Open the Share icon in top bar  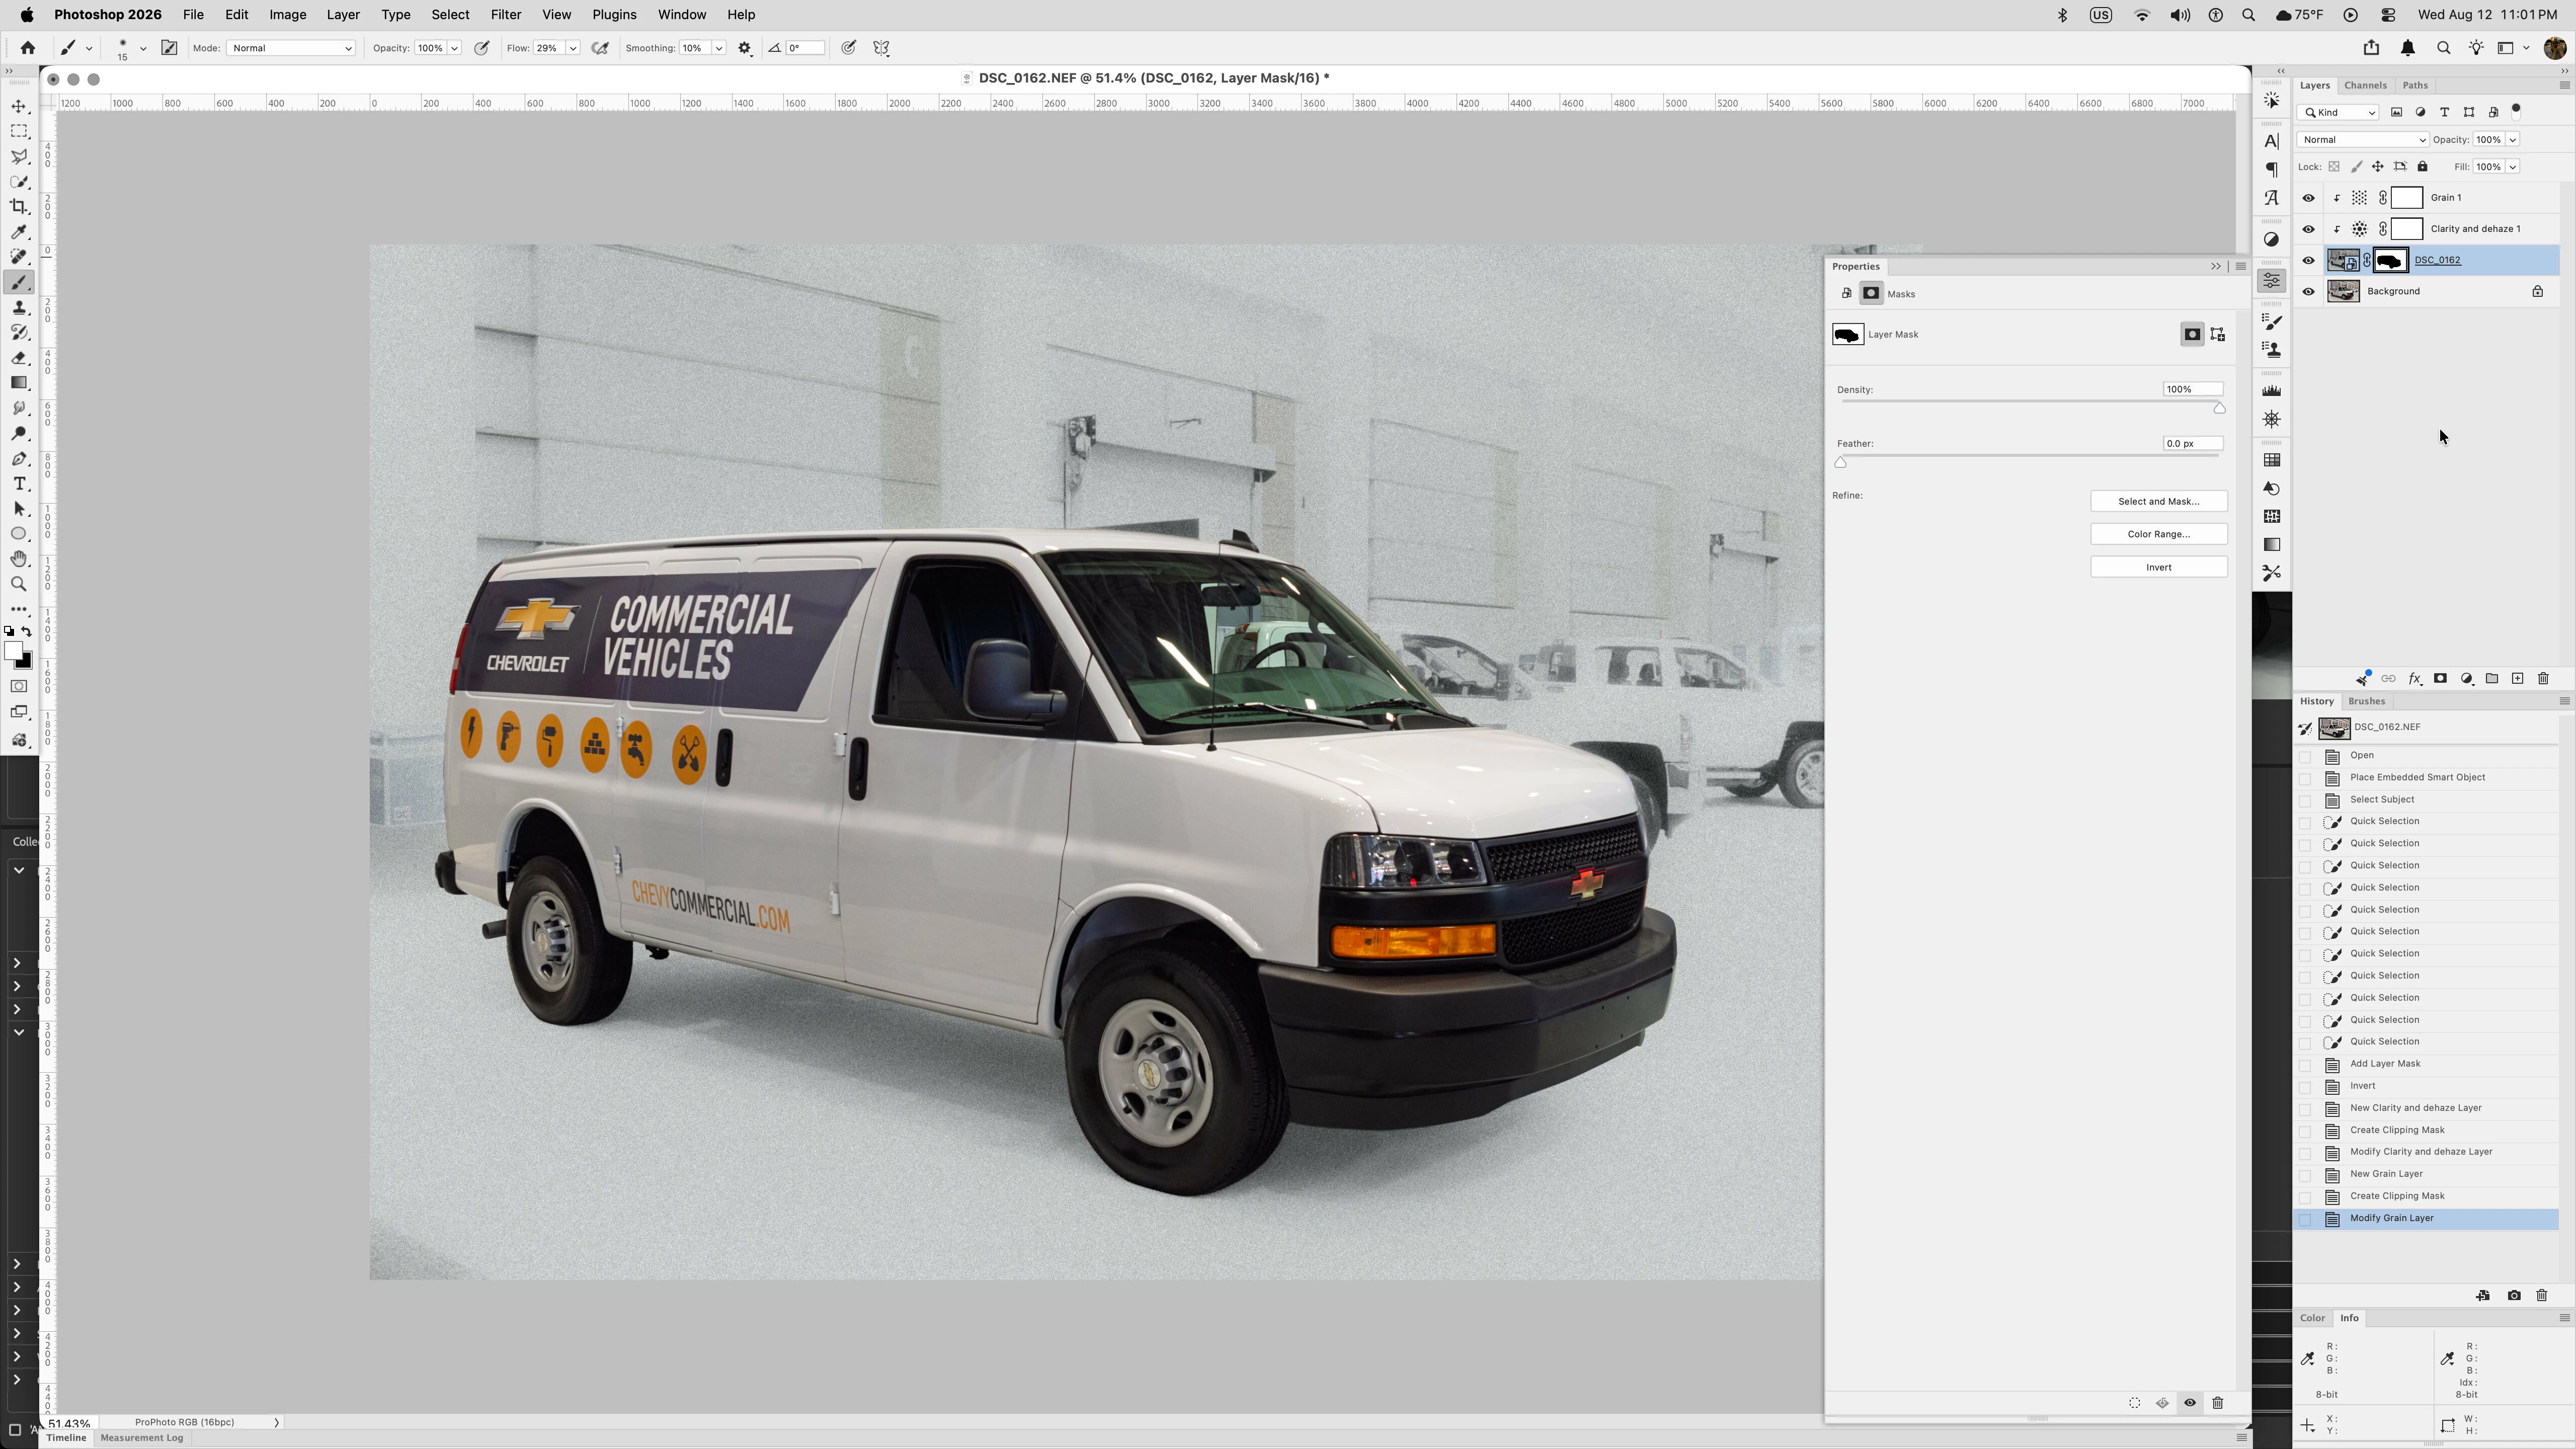tap(2371, 48)
